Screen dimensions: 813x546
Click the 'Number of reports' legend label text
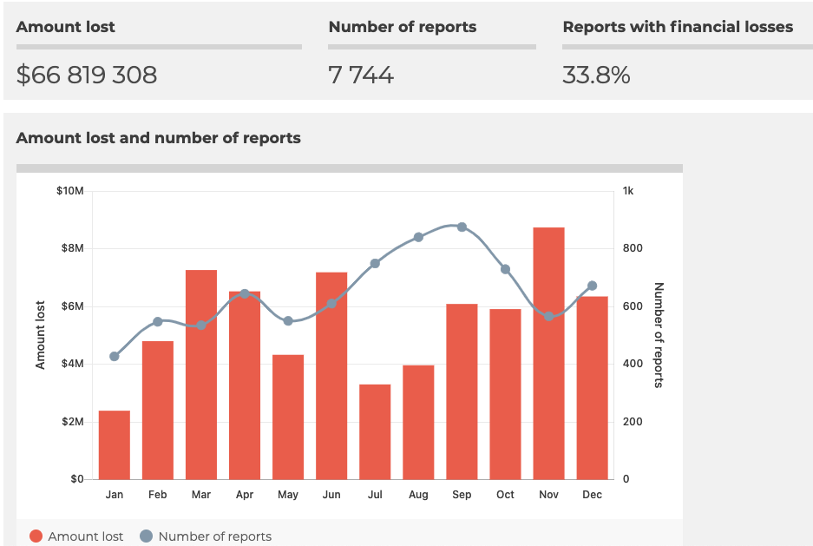point(214,536)
